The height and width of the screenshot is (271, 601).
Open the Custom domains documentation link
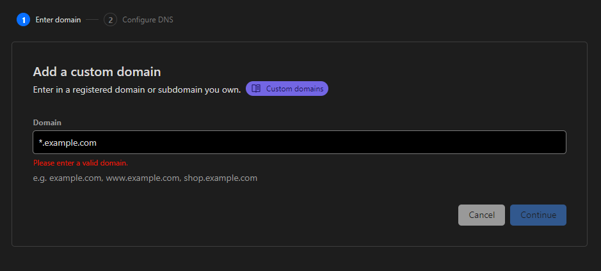tap(294, 89)
